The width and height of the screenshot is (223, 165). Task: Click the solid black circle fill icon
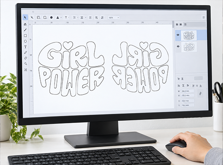[51, 17]
